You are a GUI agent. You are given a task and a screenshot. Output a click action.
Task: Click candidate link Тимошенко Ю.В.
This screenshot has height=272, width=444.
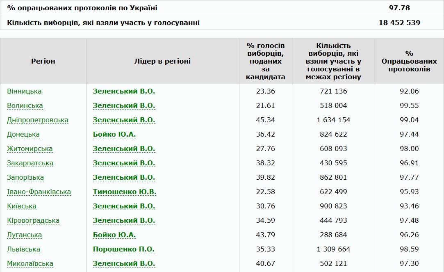[x=125, y=192]
